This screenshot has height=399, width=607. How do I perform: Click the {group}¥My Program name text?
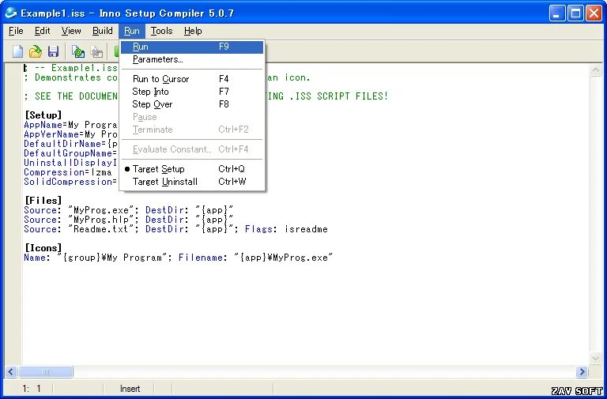click(x=112, y=258)
